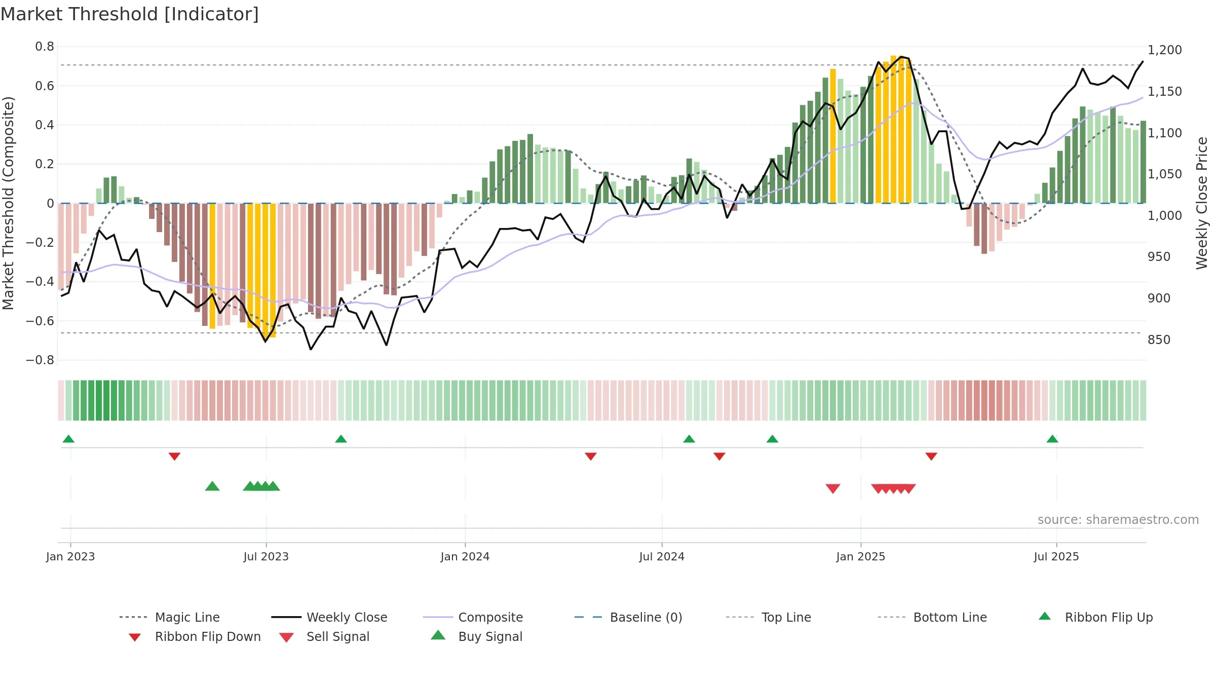Viewport: 1216px width, 684px height.
Task: Click the ribbon flip down marker in early 2025
Action: pyautogui.click(x=931, y=457)
